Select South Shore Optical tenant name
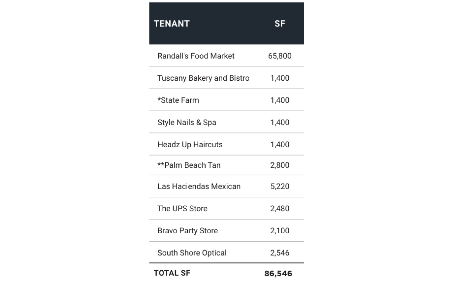The image size is (450, 285). coord(192,253)
